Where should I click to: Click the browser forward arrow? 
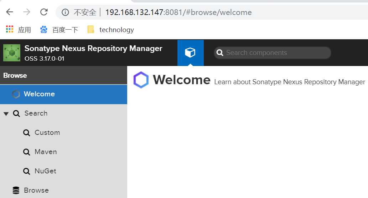[27, 12]
